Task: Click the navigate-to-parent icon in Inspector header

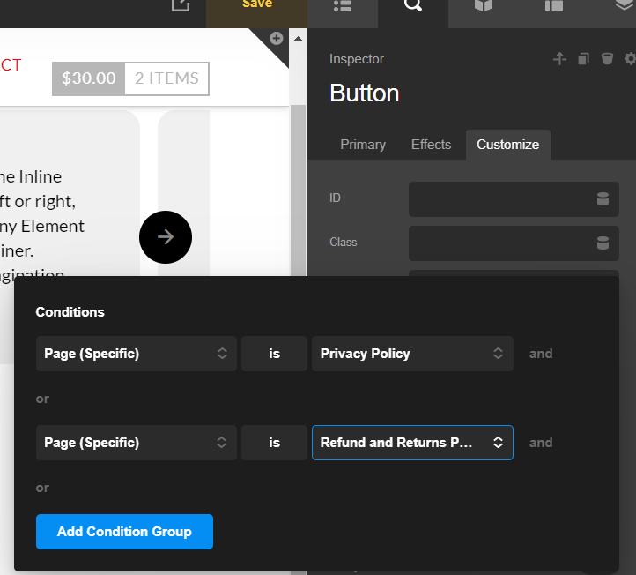Action: pos(558,59)
